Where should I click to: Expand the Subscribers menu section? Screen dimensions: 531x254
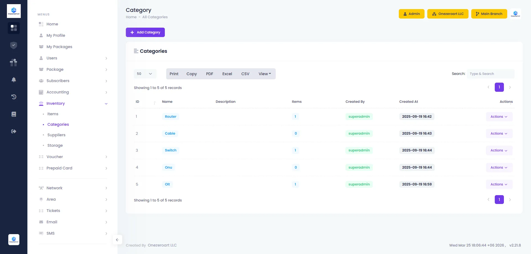point(58,81)
